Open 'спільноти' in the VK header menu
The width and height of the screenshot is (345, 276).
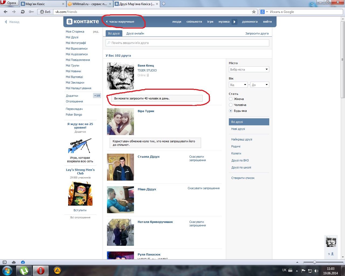pyautogui.click(x=194, y=22)
